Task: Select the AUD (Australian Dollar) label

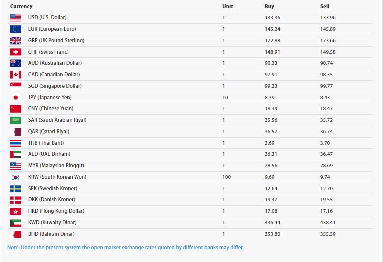Action: 55,63
